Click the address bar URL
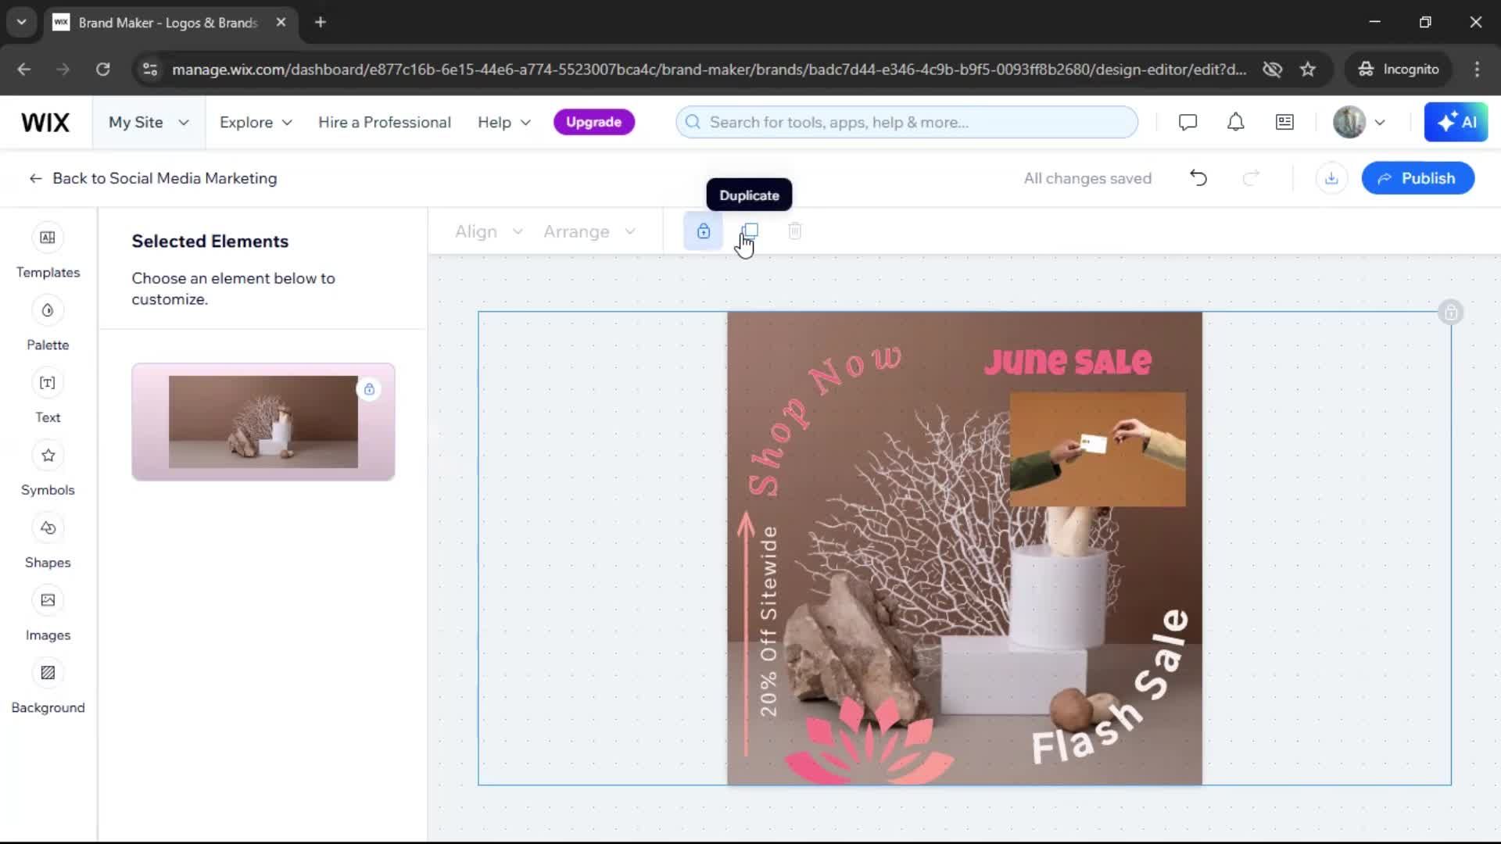This screenshot has width=1501, height=844. [709, 70]
